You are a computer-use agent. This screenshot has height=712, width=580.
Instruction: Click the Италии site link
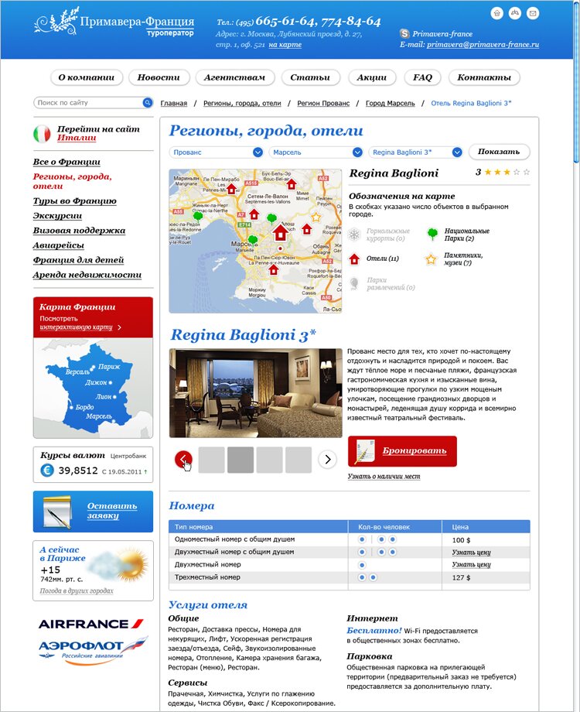pyautogui.click(x=77, y=138)
